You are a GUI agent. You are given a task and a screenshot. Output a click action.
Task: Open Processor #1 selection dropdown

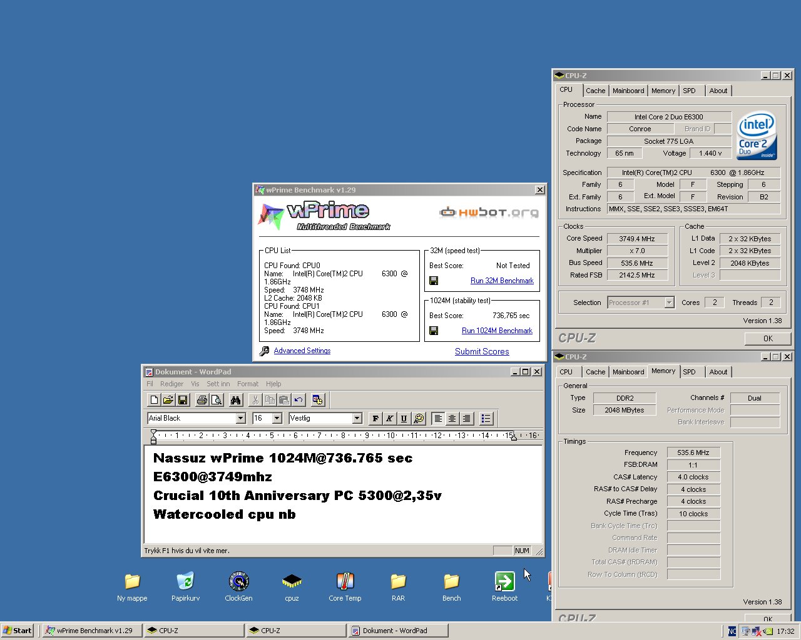click(669, 302)
